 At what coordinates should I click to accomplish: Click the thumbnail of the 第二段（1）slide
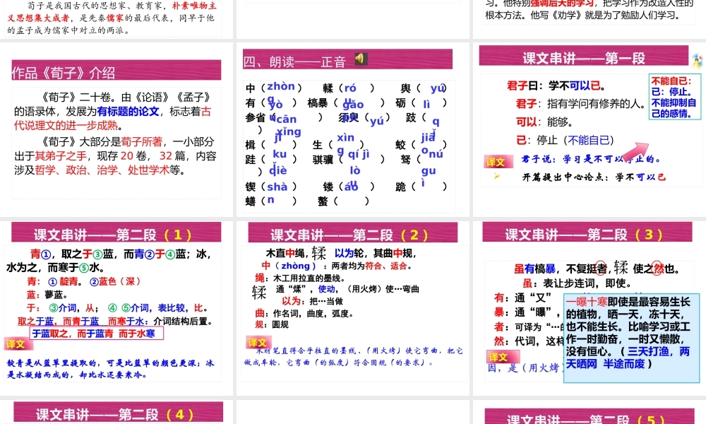(x=117, y=311)
